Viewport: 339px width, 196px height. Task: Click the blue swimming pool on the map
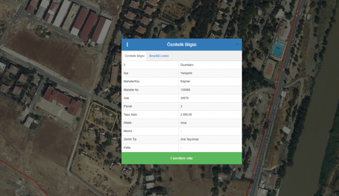click(x=278, y=48)
